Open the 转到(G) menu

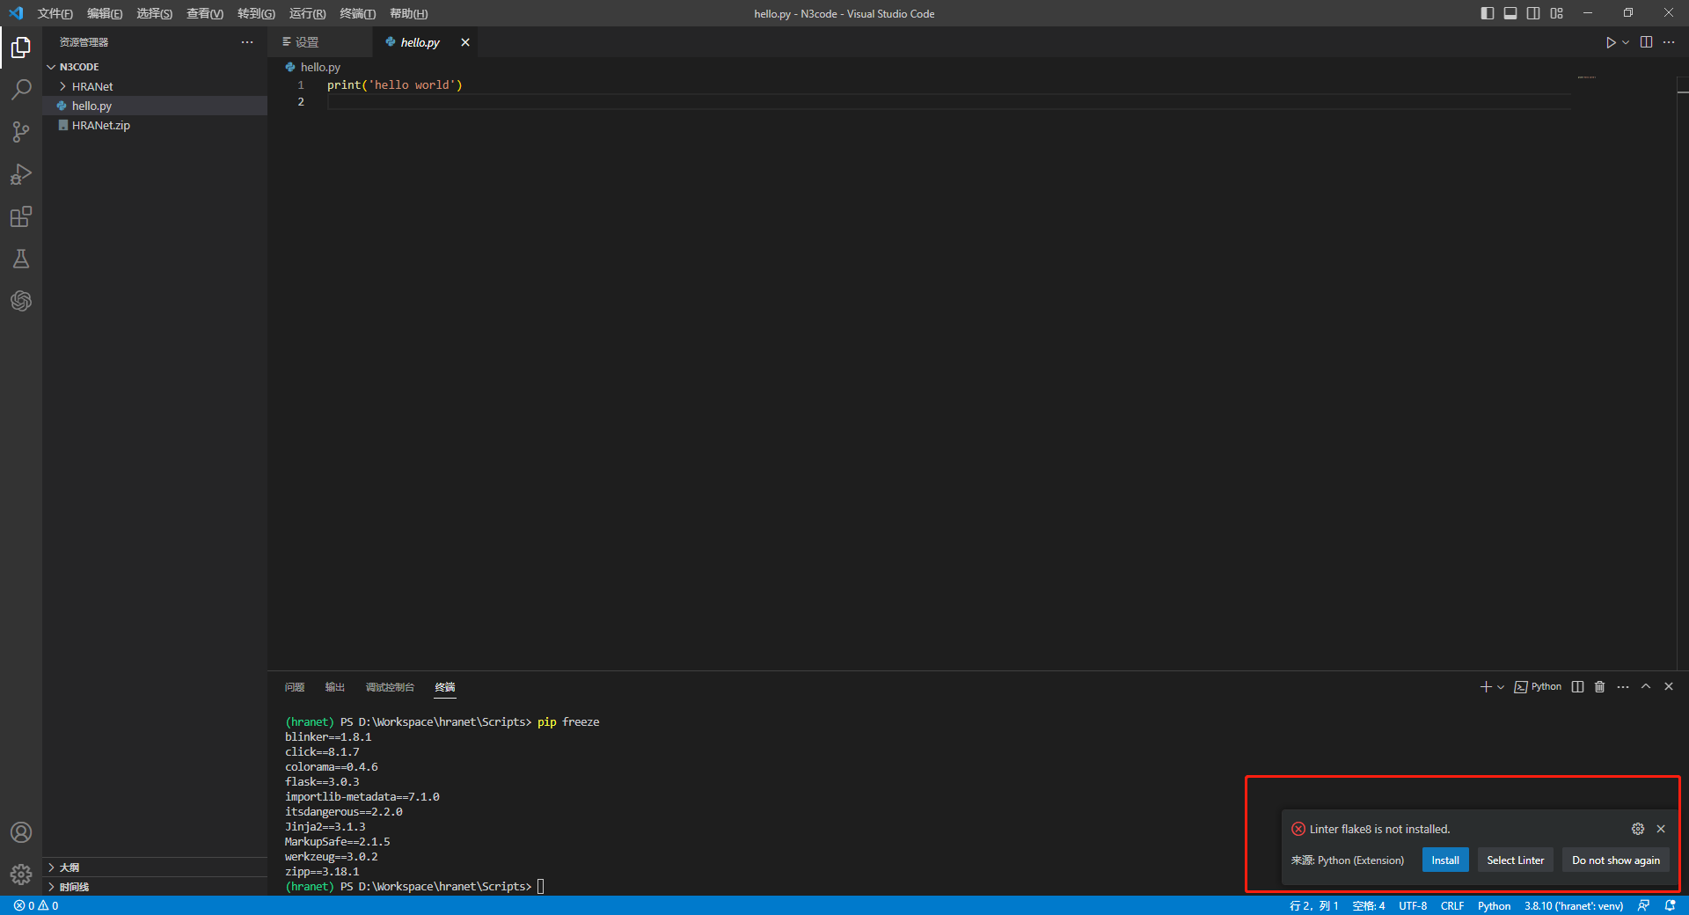coord(256,13)
